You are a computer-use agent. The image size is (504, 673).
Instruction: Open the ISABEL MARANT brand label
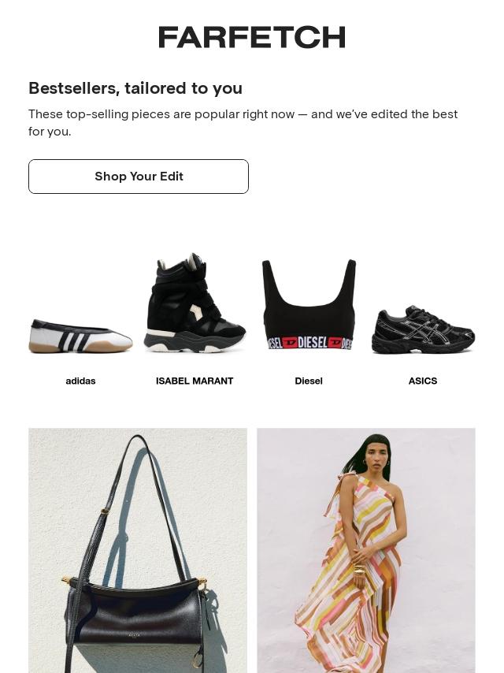195,381
